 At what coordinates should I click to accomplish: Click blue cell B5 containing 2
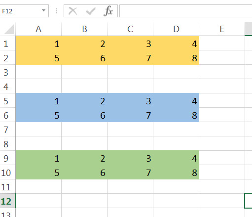coord(84,100)
